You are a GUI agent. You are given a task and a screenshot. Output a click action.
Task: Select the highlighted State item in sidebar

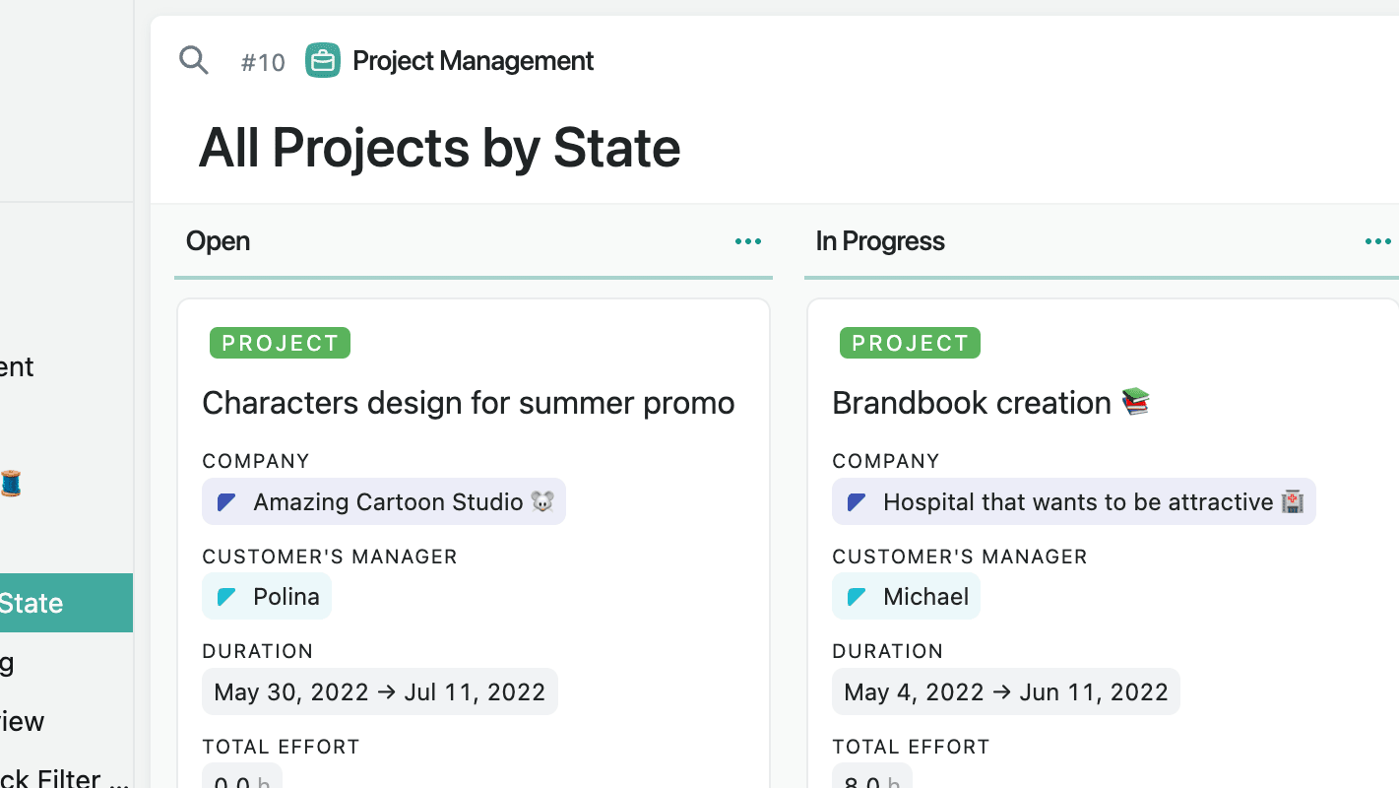pos(66,603)
